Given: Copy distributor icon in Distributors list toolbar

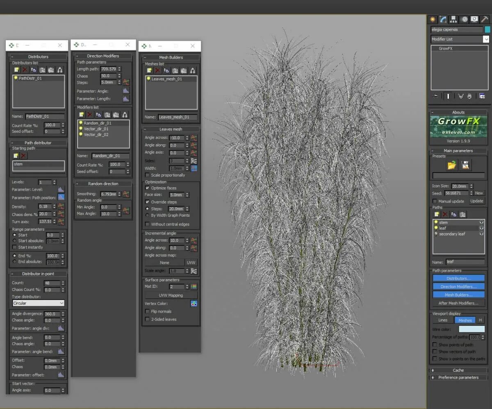Looking at the screenshot, I should (34, 70).
